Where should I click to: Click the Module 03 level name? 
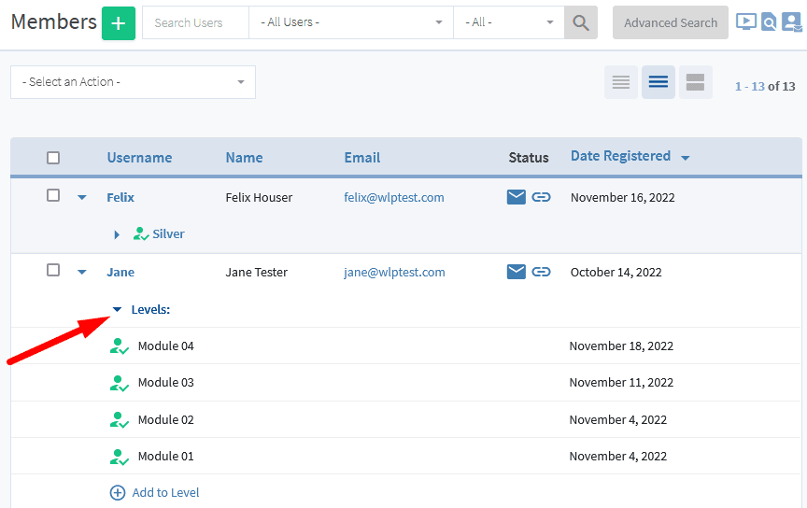pyautogui.click(x=165, y=383)
